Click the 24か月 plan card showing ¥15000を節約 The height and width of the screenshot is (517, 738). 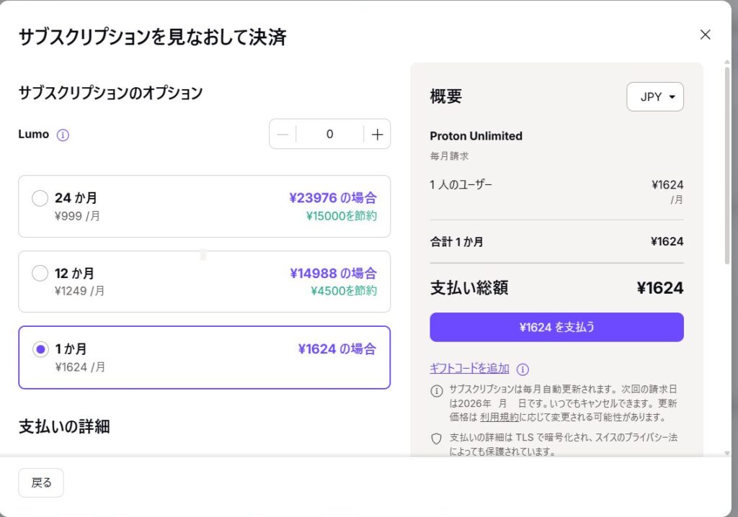[x=204, y=205]
